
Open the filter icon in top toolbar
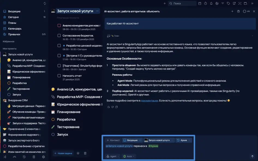(x=223, y=4)
